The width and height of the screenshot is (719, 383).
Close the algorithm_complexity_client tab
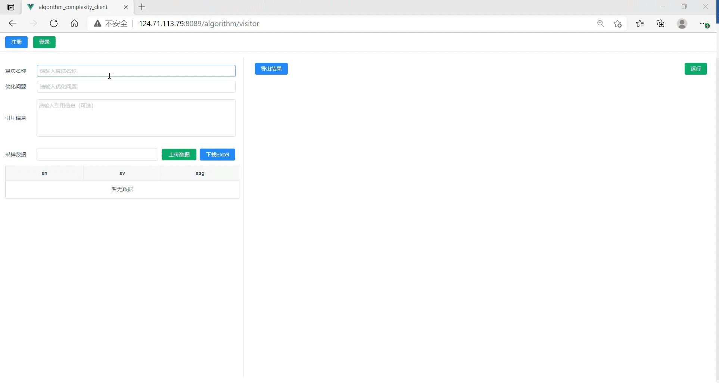tap(126, 7)
